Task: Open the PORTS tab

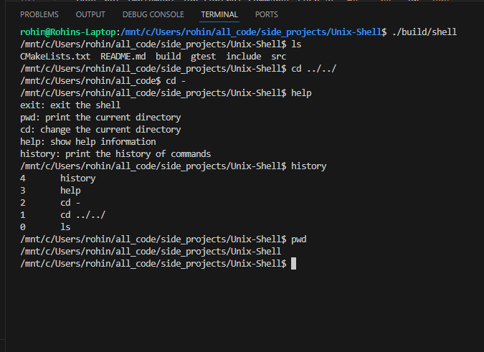Action: click(x=267, y=14)
